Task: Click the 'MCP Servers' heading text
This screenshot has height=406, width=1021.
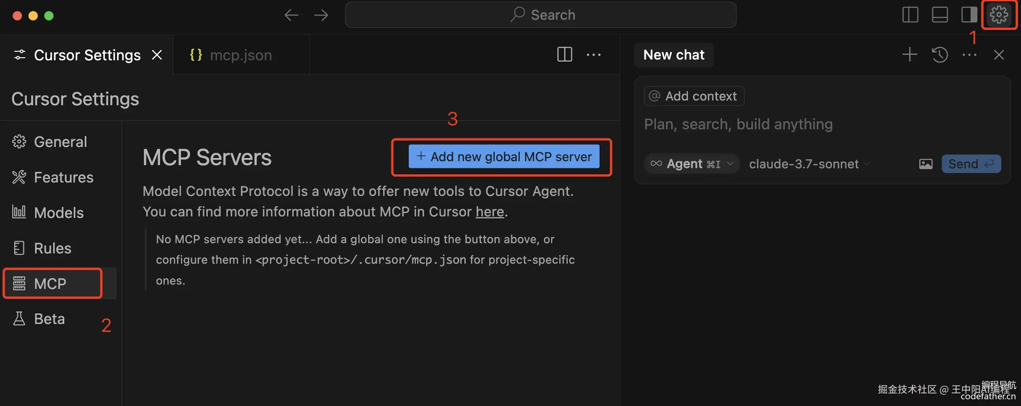Action: (207, 157)
